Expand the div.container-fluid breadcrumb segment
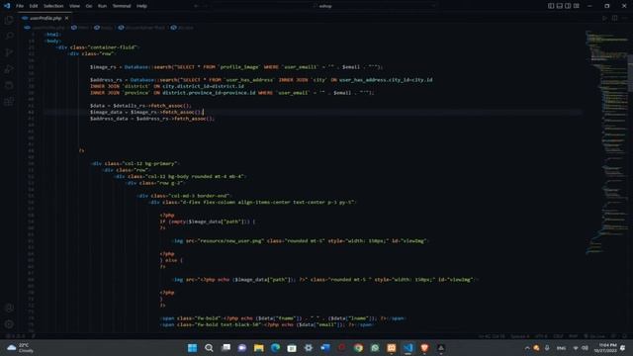This screenshot has height=356, width=633. pyautogui.click(x=141, y=28)
